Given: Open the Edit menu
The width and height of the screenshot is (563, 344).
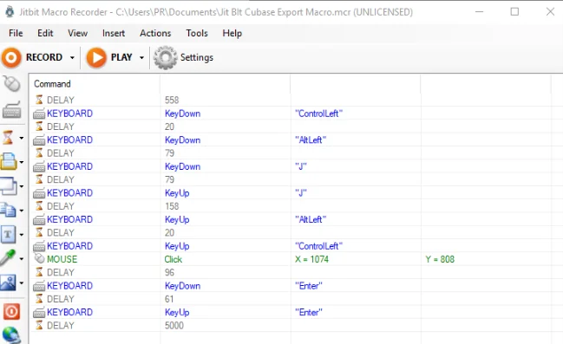Looking at the screenshot, I should click(45, 33).
